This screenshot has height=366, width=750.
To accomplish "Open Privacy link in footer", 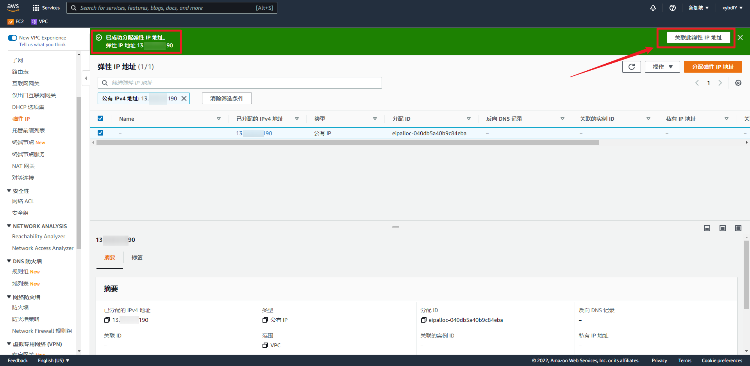I will (x=659, y=361).
